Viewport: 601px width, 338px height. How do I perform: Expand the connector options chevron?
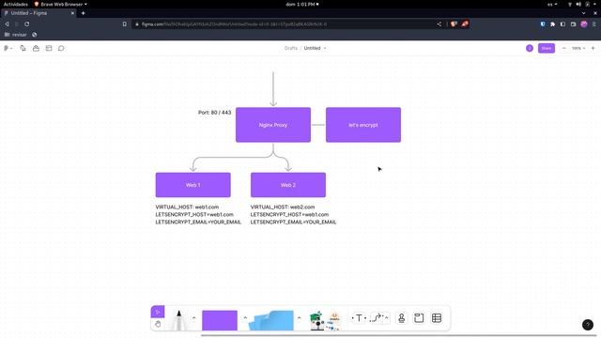coord(386,317)
